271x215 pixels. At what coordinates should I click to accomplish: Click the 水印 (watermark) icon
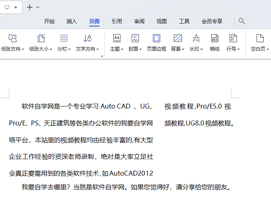196,38
